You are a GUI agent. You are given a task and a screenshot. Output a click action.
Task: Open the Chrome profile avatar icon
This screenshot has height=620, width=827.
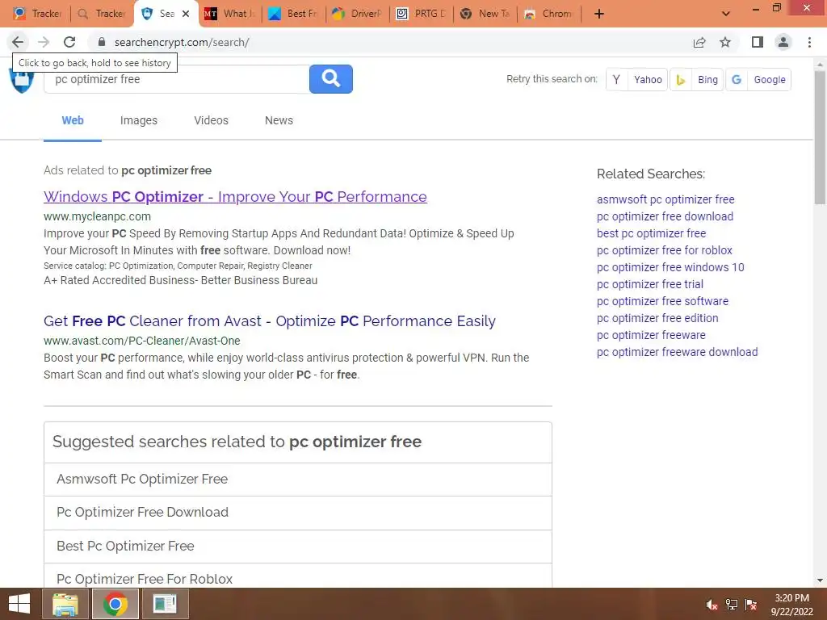(783, 42)
